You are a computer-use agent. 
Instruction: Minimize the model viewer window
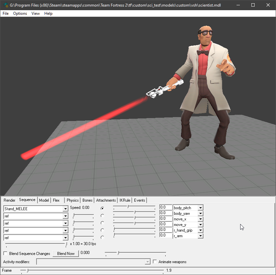click(x=238, y=5)
